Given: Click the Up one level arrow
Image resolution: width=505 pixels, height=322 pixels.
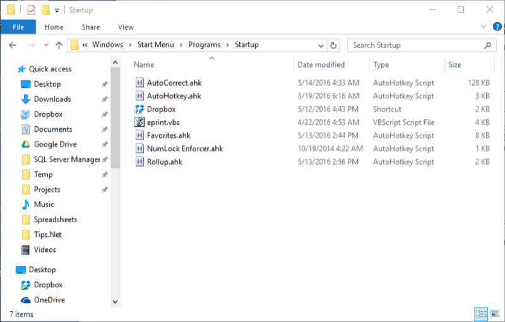Looking at the screenshot, I should click(x=59, y=45).
